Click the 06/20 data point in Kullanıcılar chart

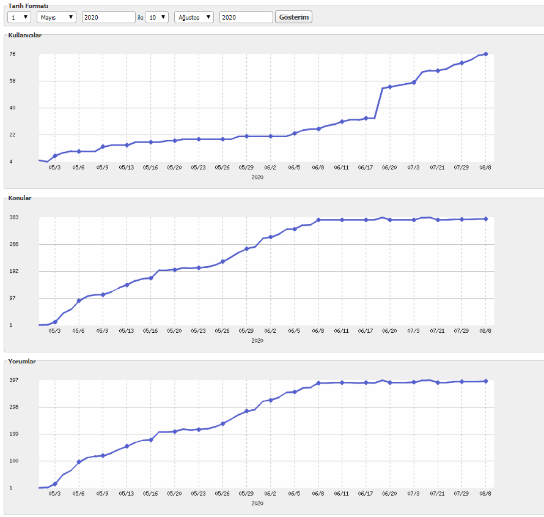pyautogui.click(x=390, y=87)
